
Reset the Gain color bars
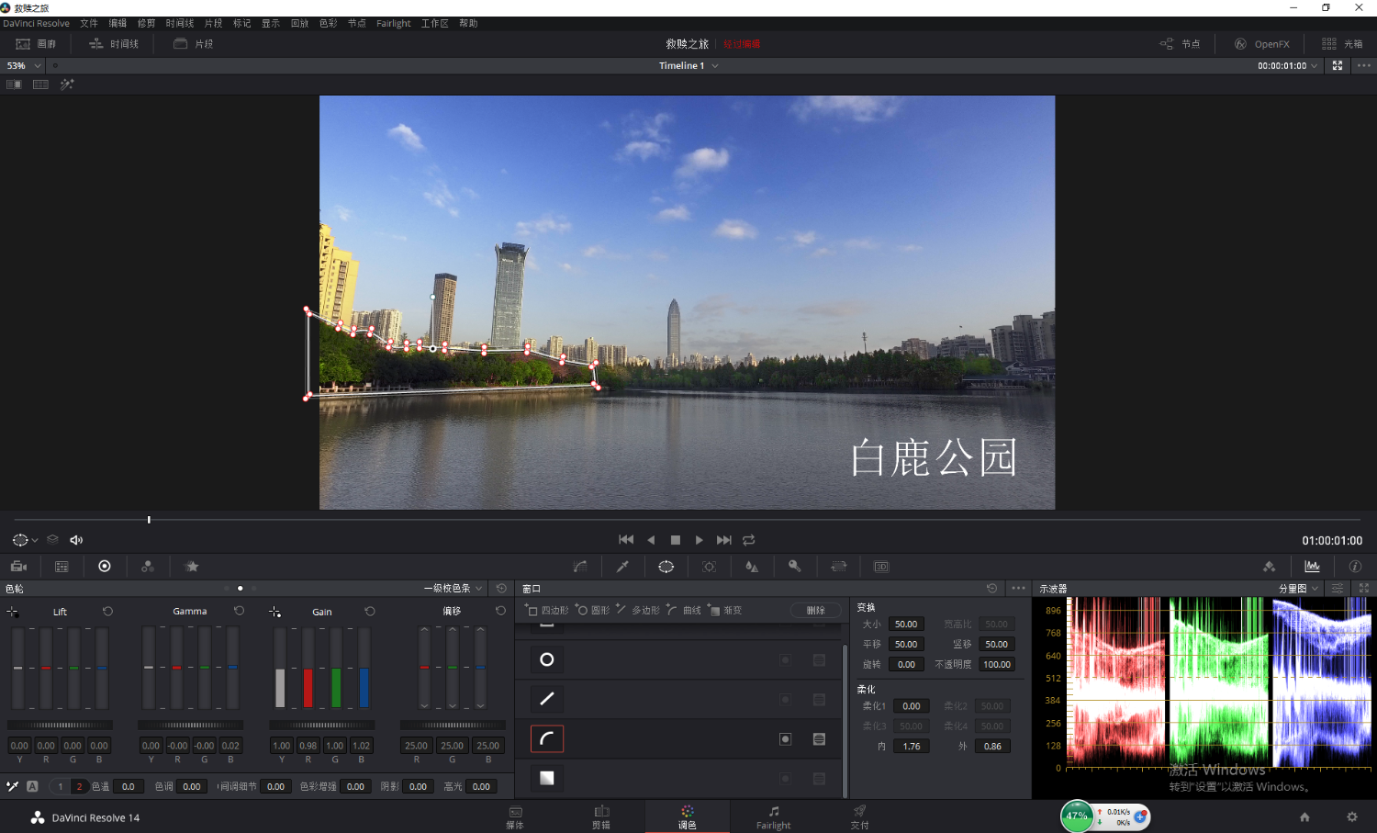coord(370,611)
